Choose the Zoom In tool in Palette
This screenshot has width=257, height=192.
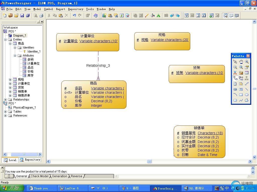(x=247, y=61)
